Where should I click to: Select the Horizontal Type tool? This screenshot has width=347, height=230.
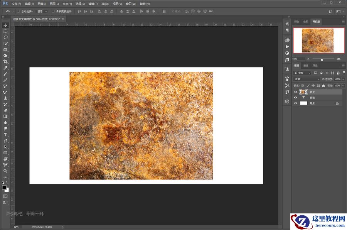5,135
